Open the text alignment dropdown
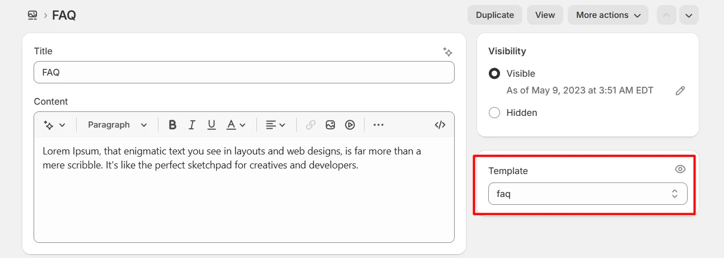 click(x=275, y=125)
